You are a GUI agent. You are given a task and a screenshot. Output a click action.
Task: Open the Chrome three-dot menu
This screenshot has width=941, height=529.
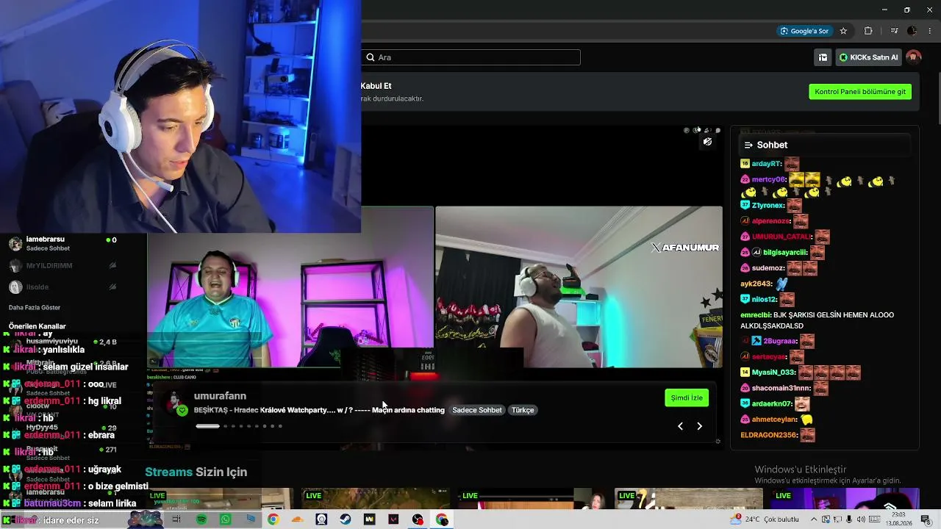tap(931, 31)
